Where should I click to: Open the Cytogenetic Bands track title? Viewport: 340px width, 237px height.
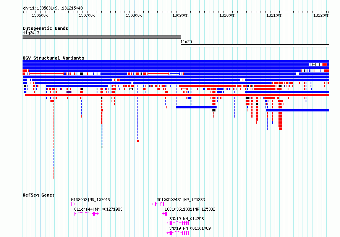point(45,28)
